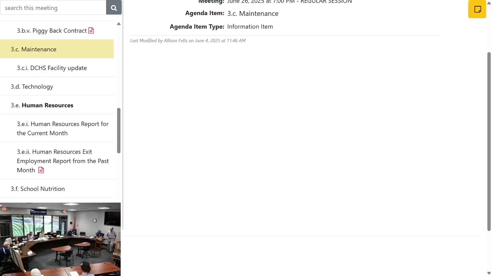The height and width of the screenshot is (276, 492).
Task: Select 3.d. Technology agenda item
Action: [32, 87]
